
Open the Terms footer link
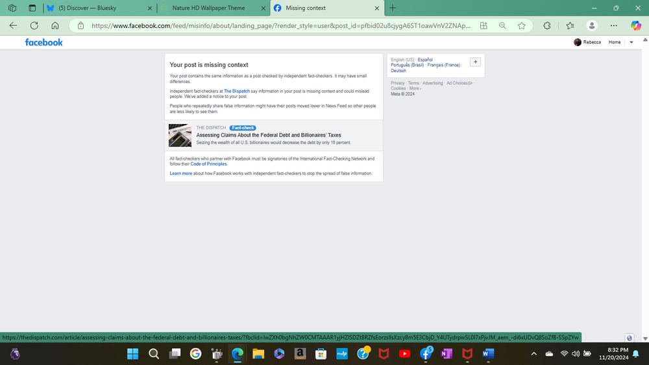pos(413,83)
